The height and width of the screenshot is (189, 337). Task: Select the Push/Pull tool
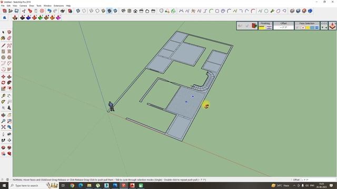pos(9,77)
